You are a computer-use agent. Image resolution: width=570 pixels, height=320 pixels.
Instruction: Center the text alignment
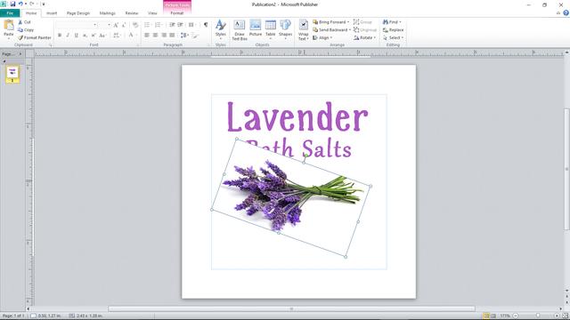click(155, 36)
